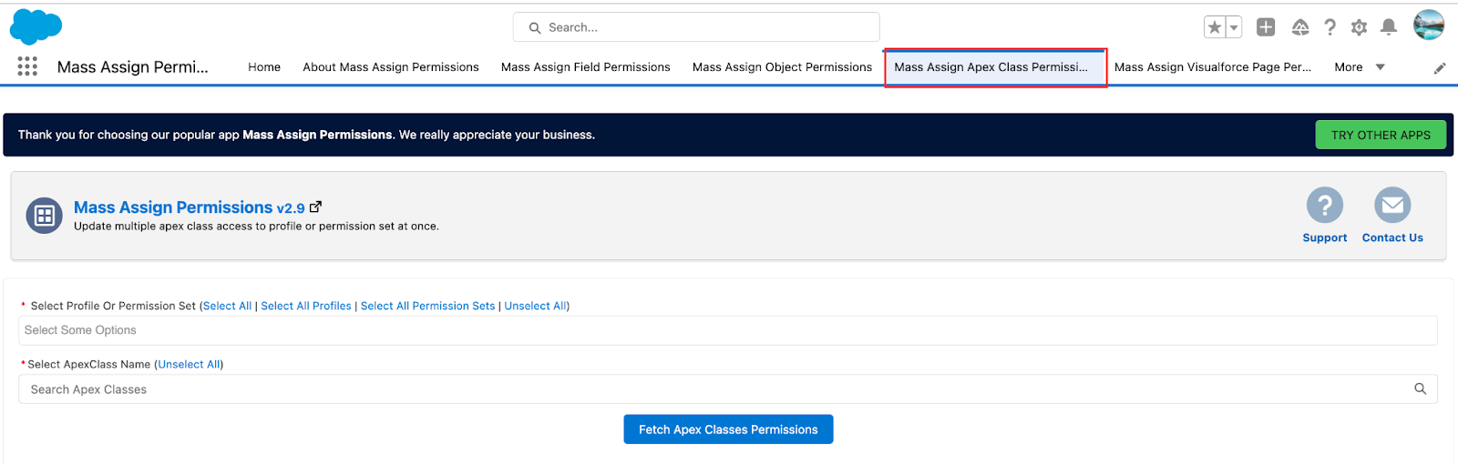Open the favorites list dropdown arrow
The height and width of the screenshot is (464, 1458).
click(1234, 27)
